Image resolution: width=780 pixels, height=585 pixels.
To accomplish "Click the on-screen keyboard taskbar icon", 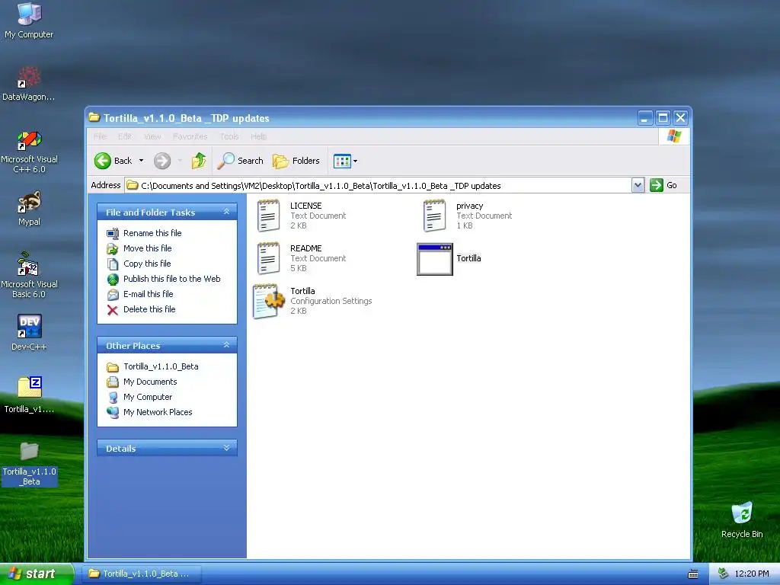I will click(x=693, y=574).
